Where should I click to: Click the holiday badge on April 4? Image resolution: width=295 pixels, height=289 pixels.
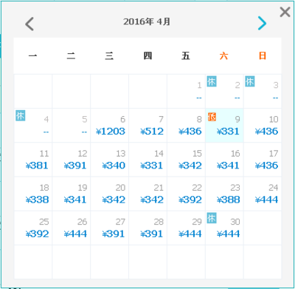21,115
